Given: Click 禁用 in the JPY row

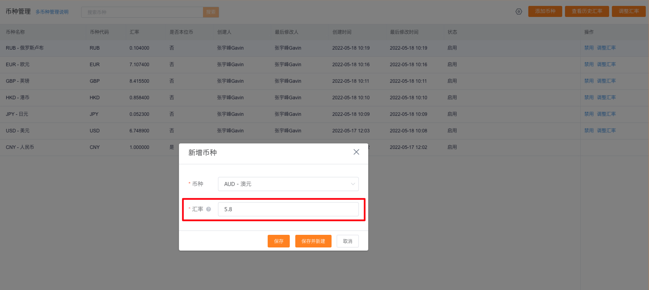Looking at the screenshot, I should coord(589,114).
